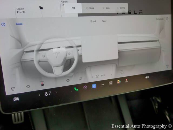Viewport: 173px width, 130px height.
Task: Select the Off climate keep mode
Action: click(73, 8)
